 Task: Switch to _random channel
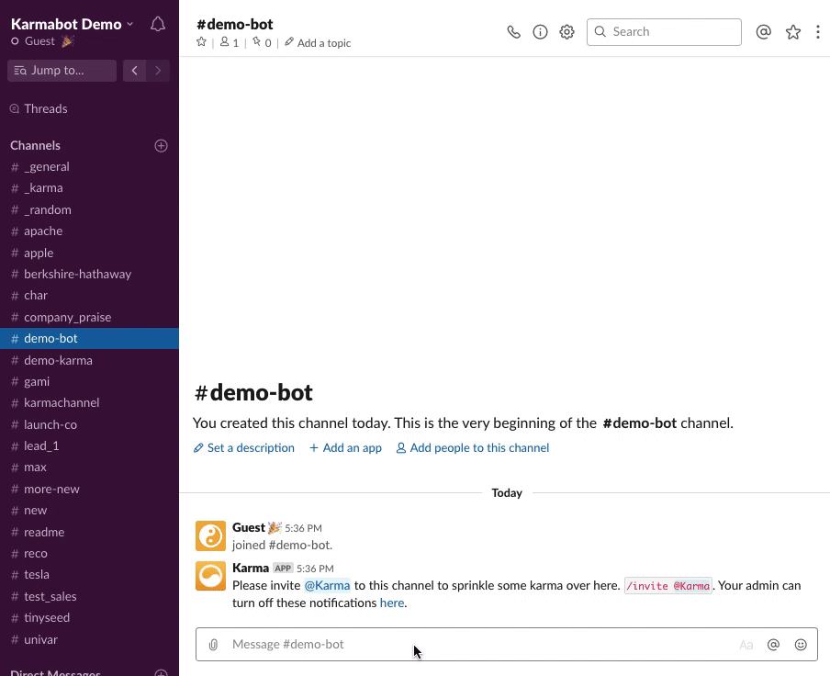pos(89,209)
